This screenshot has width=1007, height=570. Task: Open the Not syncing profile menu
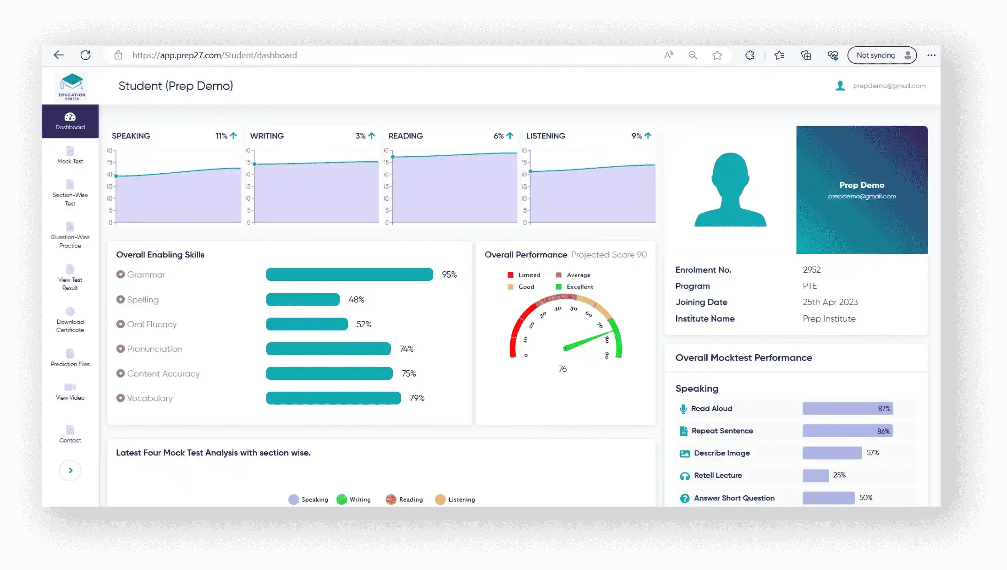(x=881, y=55)
